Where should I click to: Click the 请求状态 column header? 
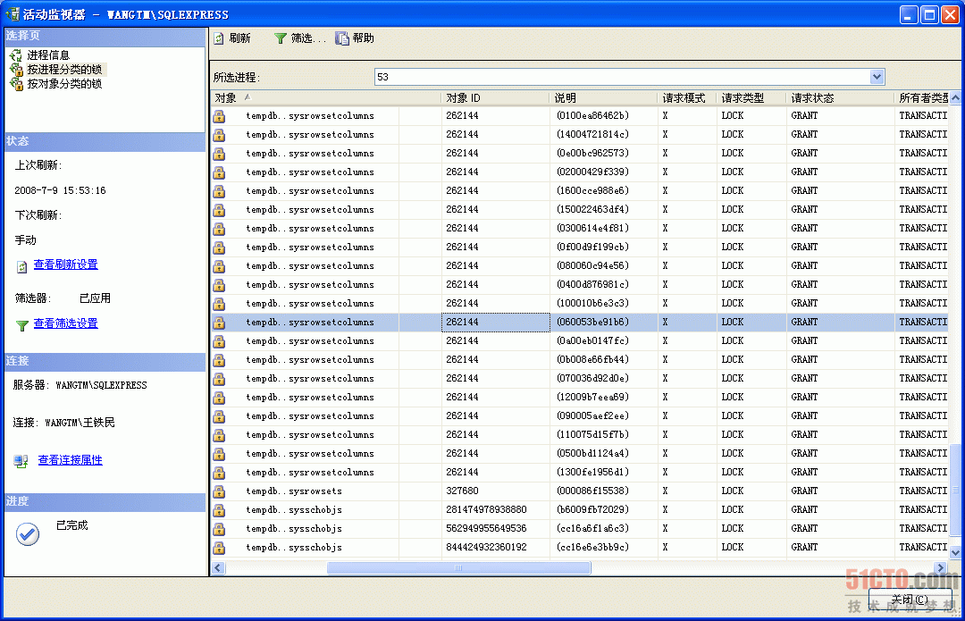pos(812,97)
